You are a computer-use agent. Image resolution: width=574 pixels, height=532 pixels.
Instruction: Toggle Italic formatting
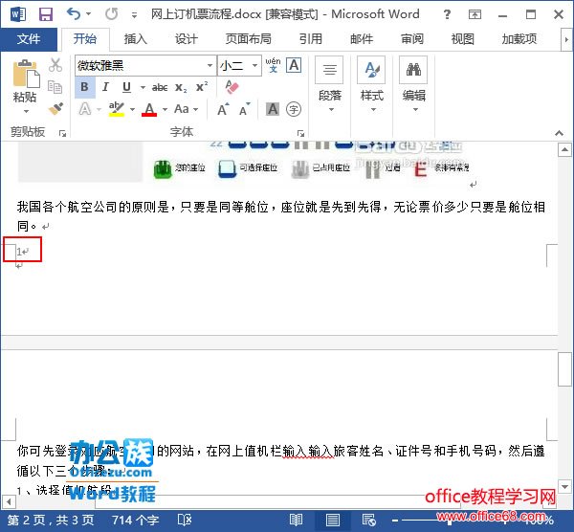click(105, 87)
